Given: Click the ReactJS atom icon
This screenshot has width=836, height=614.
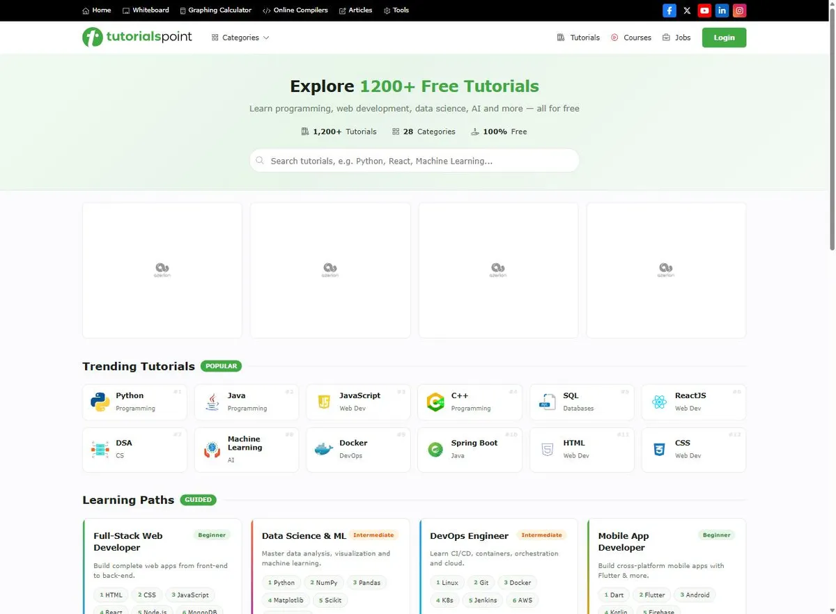Looking at the screenshot, I should pos(659,402).
